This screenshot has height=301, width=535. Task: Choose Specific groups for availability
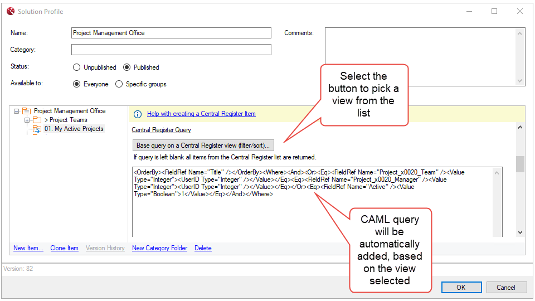tap(119, 84)
